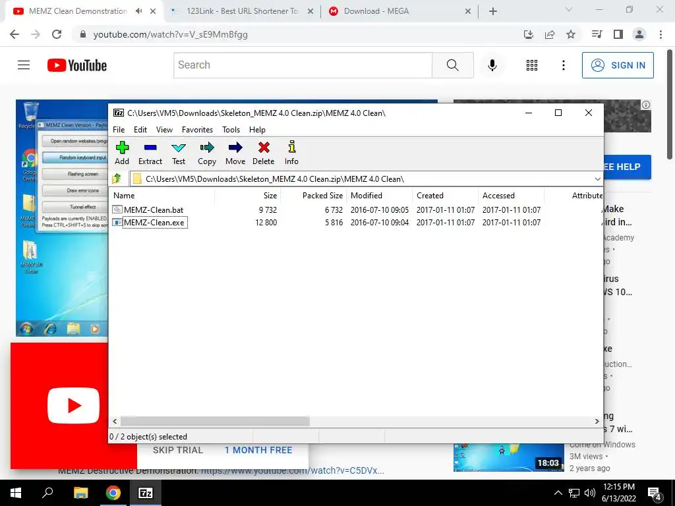Mute the YouTube tab audio icon

[138, 11]
